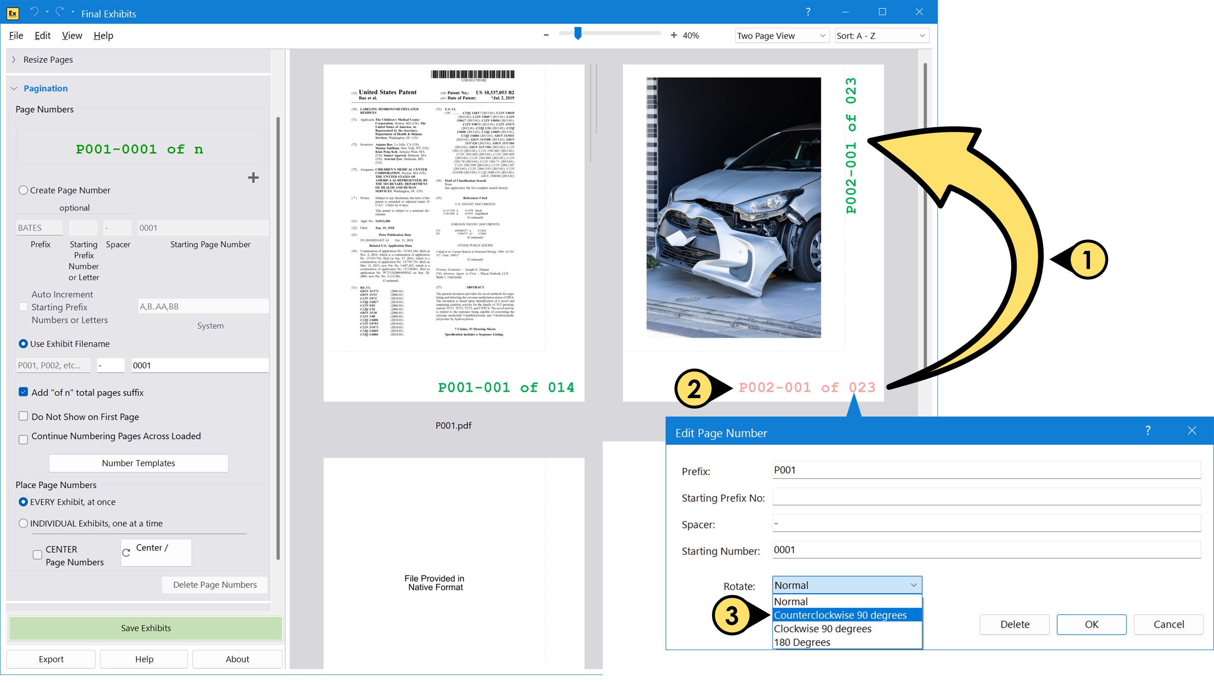Open Number Templates
This screenshot has width=1214, height=683.
coord(138,463)
